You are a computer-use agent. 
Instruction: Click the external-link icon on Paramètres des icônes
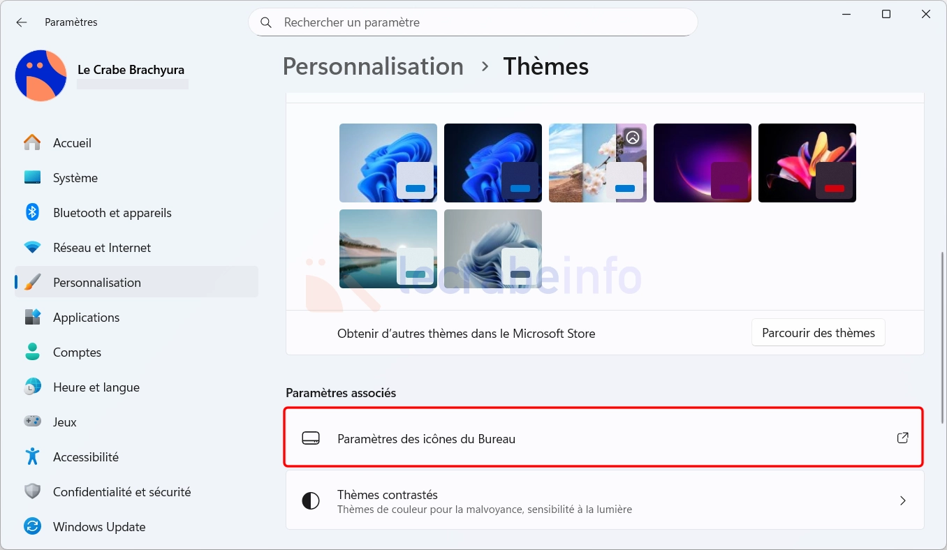tap(902, 438)
